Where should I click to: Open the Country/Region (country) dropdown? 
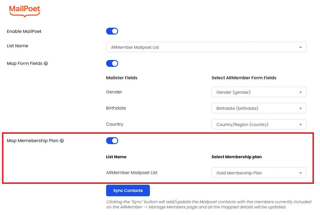click(259, 124)
